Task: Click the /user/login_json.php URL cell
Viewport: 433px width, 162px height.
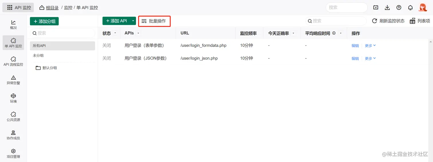Action: coord(199,58)
